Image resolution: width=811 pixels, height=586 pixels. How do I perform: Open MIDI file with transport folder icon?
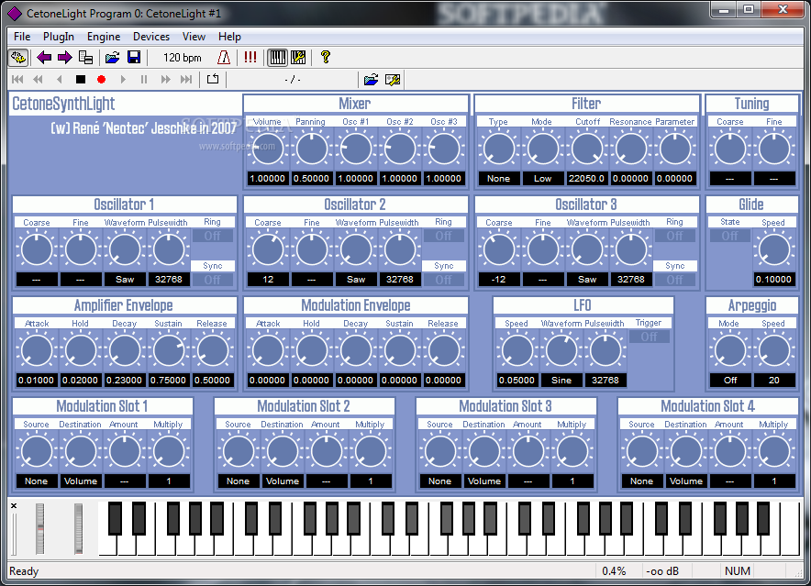[x=371, y=80]
